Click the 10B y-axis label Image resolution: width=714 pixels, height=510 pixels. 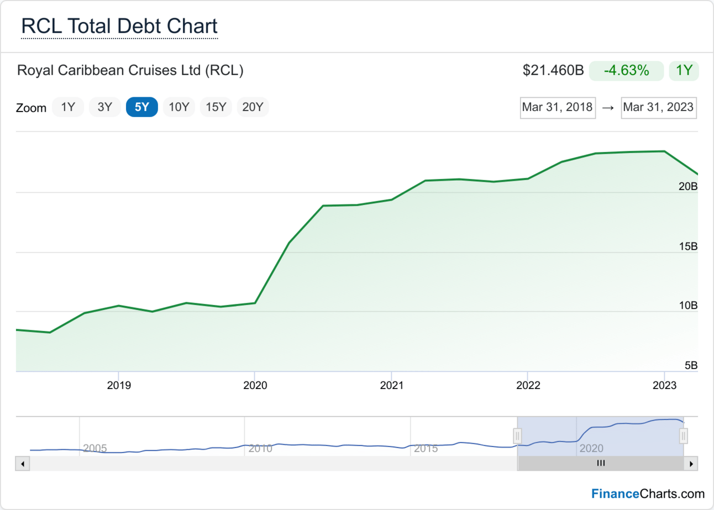click(x=689, y=306)
